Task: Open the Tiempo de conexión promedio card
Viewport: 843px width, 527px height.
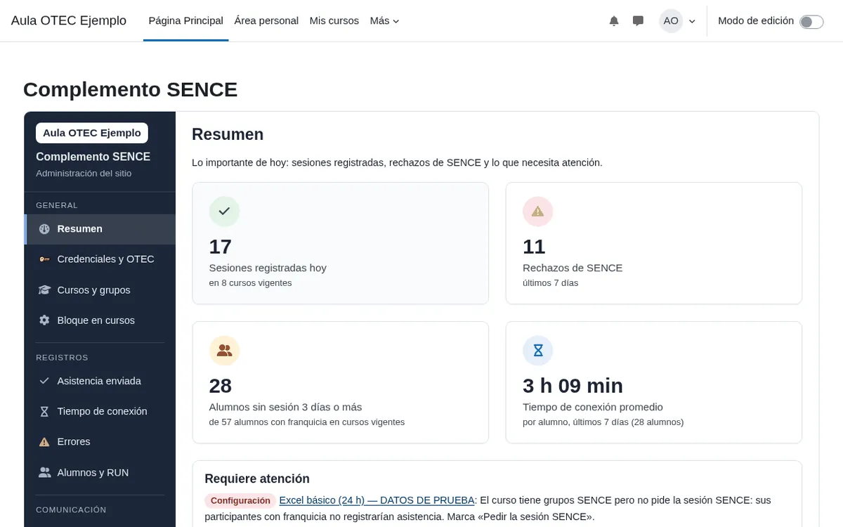Action: click(654, 382)
